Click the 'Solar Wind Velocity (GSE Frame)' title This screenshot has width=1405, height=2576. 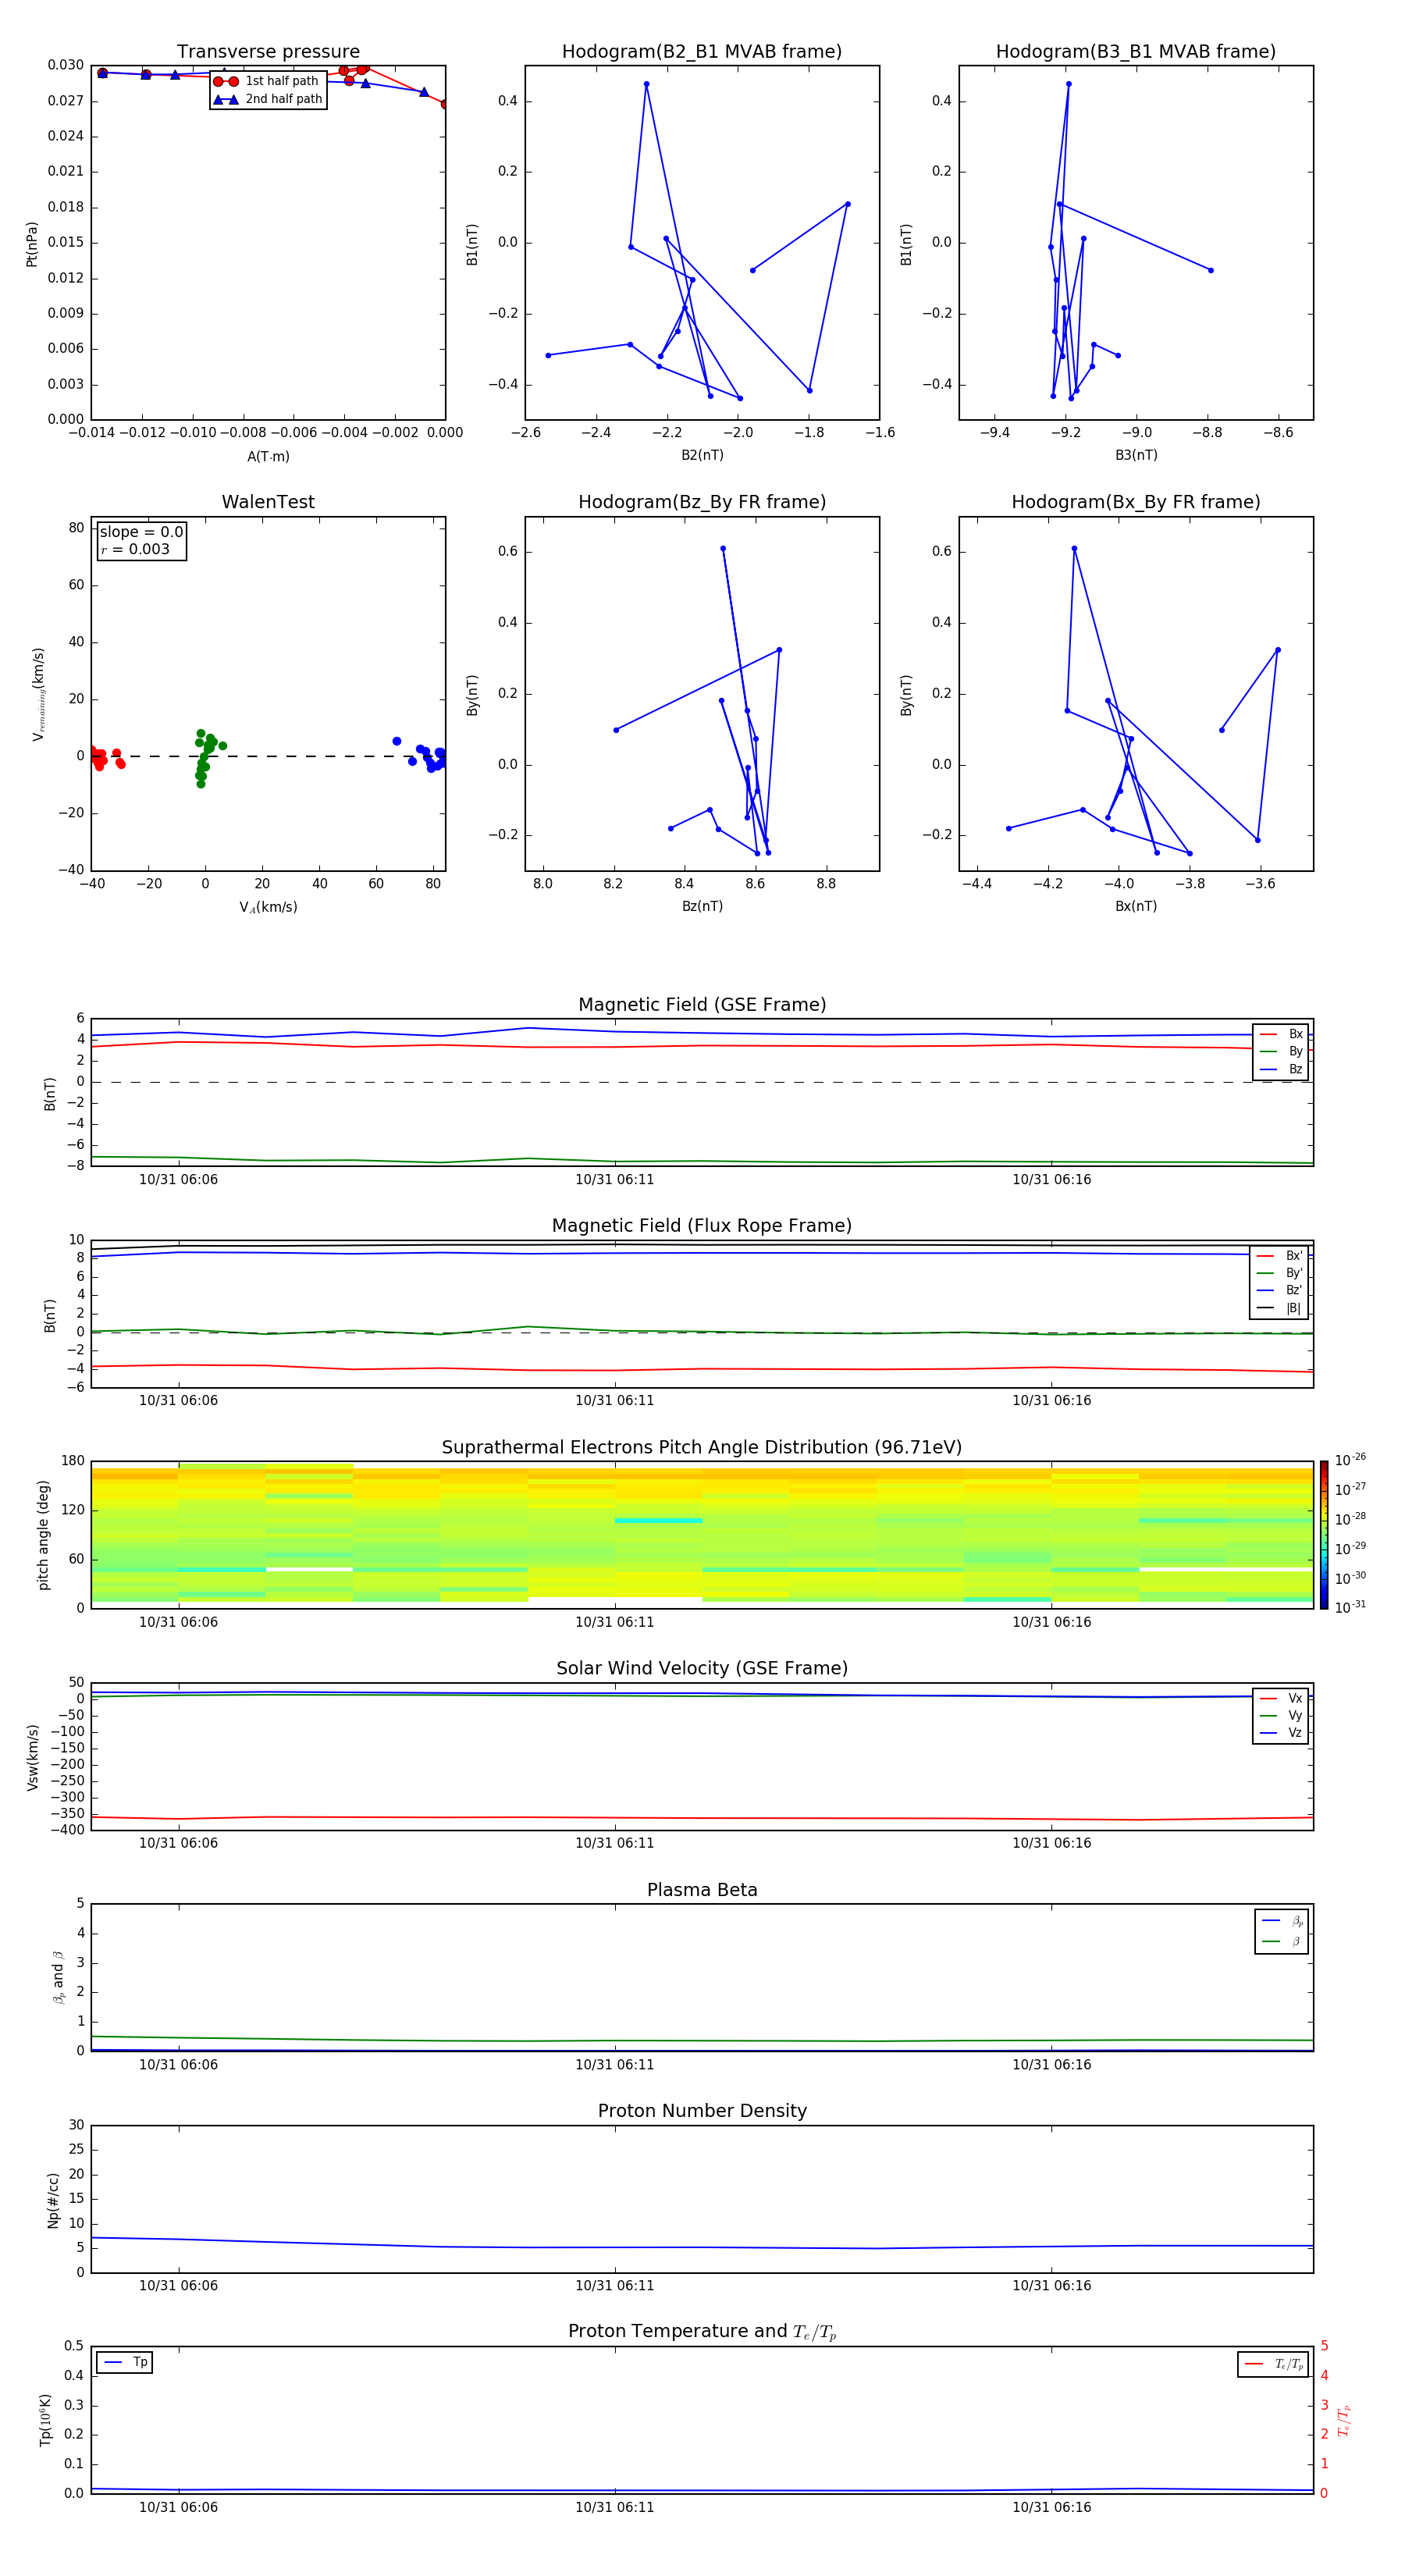point(702,1668)
